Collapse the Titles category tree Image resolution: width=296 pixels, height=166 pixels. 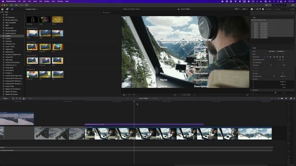coord(1,12)
